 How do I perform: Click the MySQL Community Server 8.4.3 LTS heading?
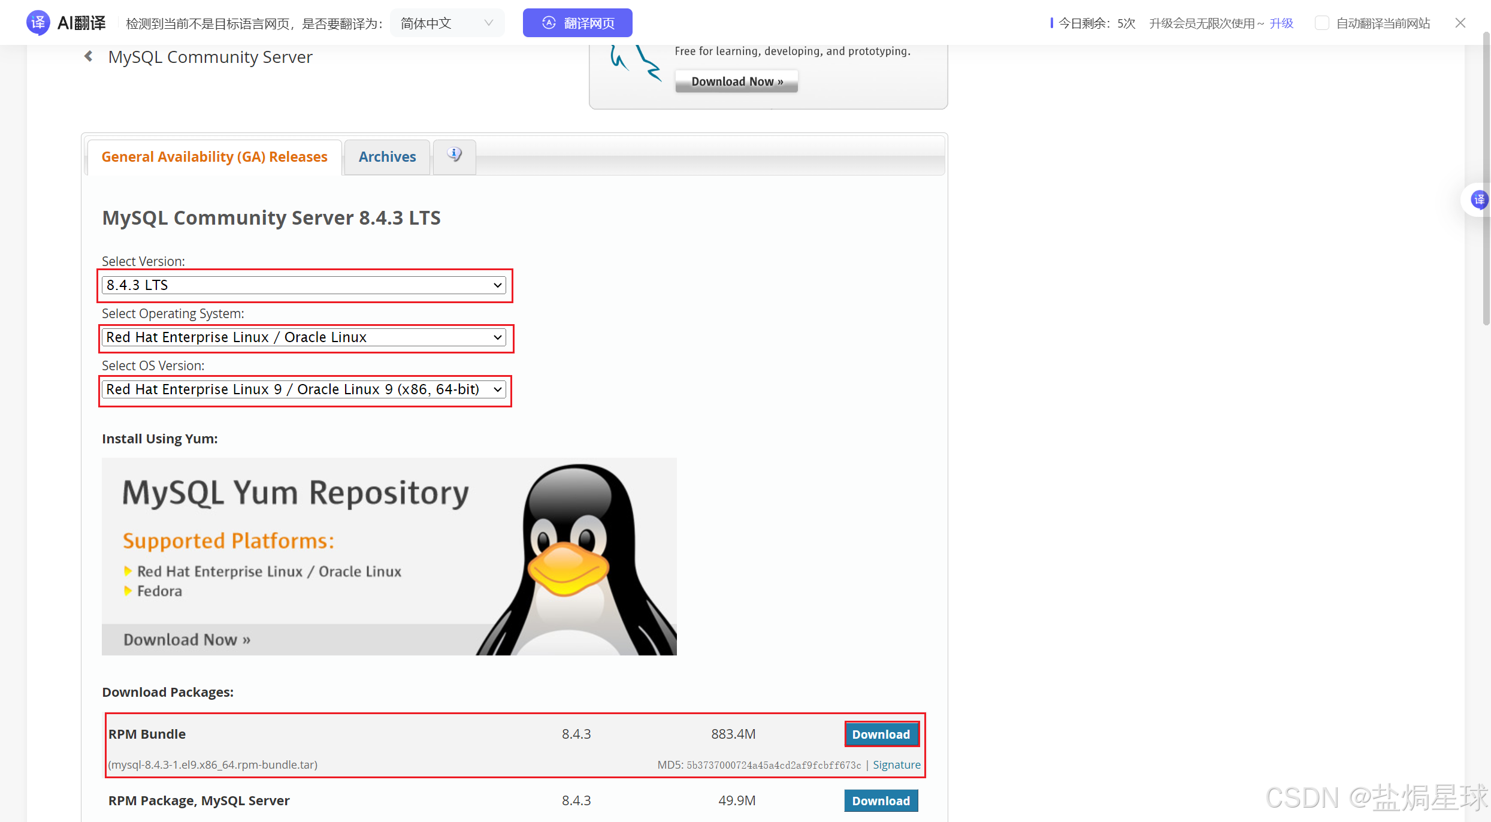(271, 218)
